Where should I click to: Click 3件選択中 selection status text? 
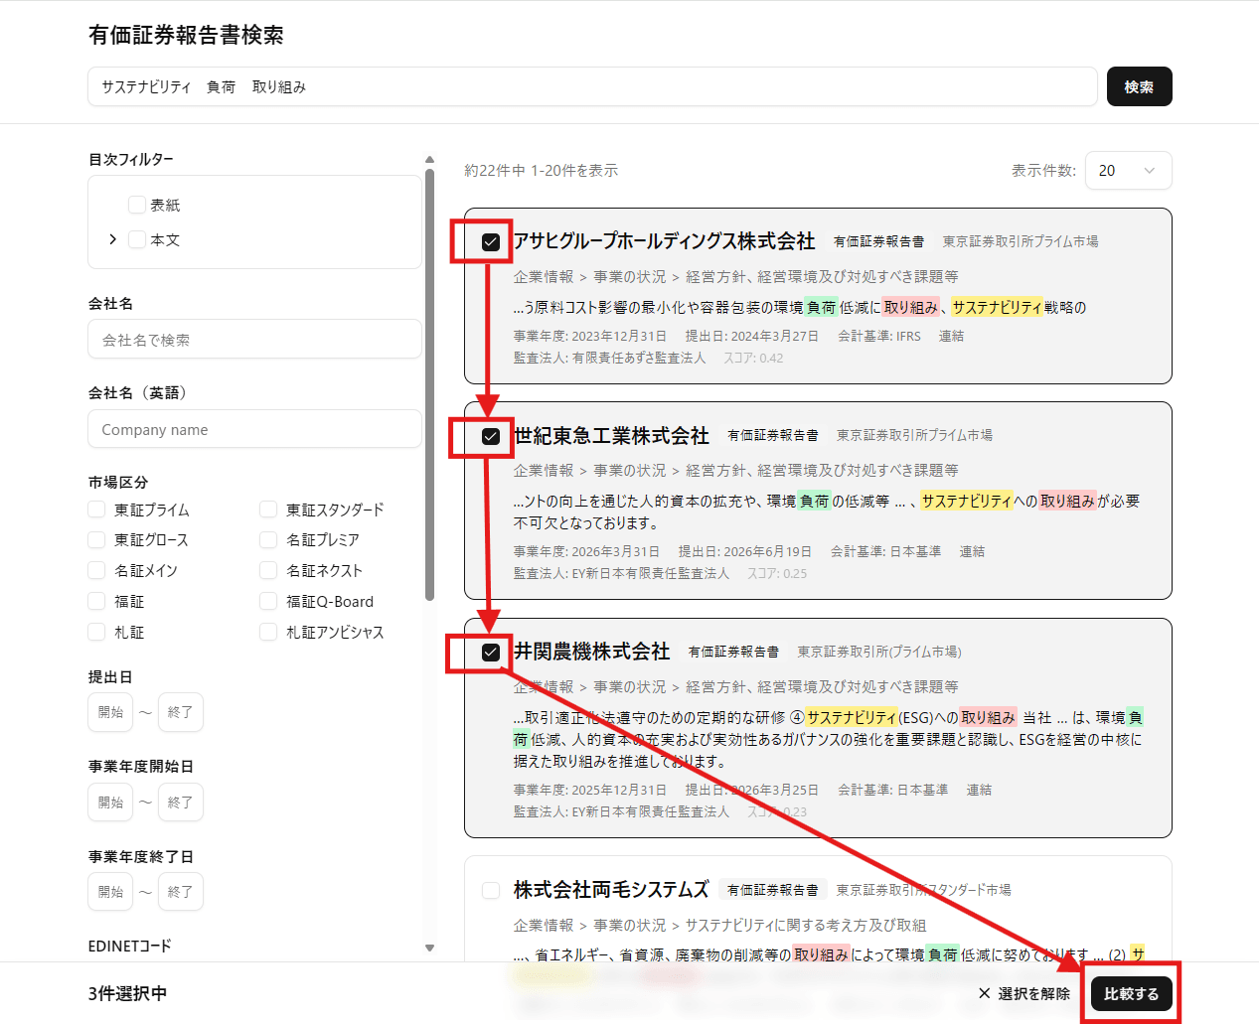[127, 994]
